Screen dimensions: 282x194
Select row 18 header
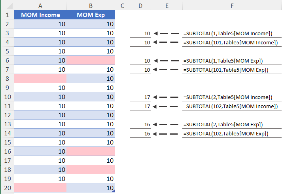pos(8,169)
